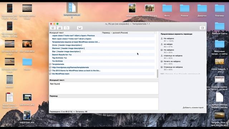Toggle the sidebar button at toolbar's right end
Screen dimensions: 229x129
point(203,28)
